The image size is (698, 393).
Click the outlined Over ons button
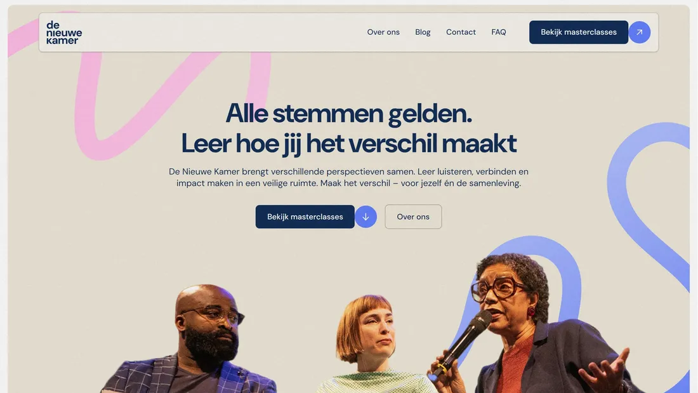413,216
